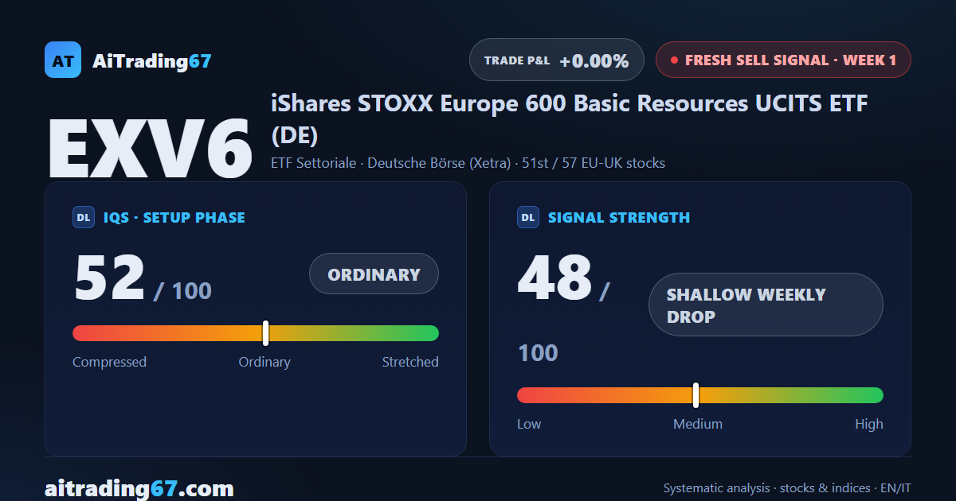Image resolution: width=956 pixels, height=501 pixels.
Task: Click the IQS · Setup Phase heading
Action: click(174, 217)
